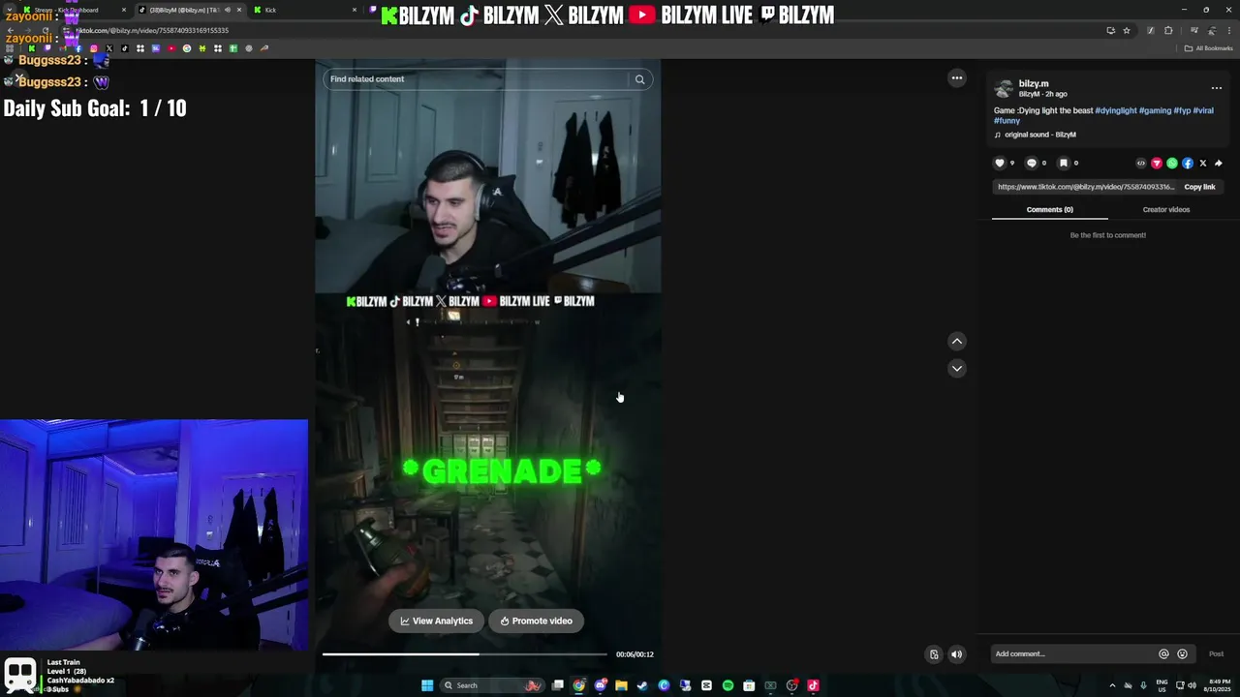The width and height of the screenshot is (1240, 697).
Task: Switch to the Creator videos tab
Action: pyautogui.click(x=1166, y=209)
